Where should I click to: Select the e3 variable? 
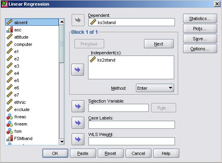pyautogui.click(x=32, y=66)
